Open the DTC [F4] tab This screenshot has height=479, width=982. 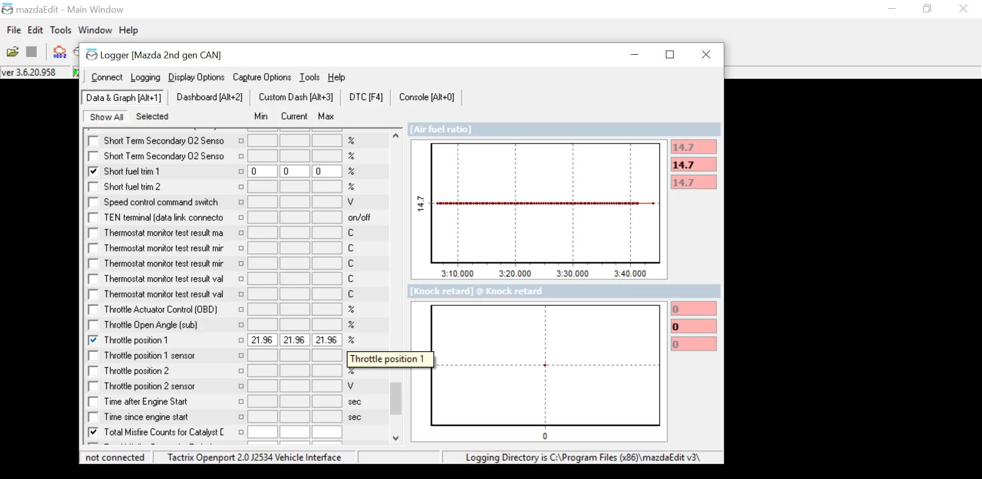tap(366, 97)
